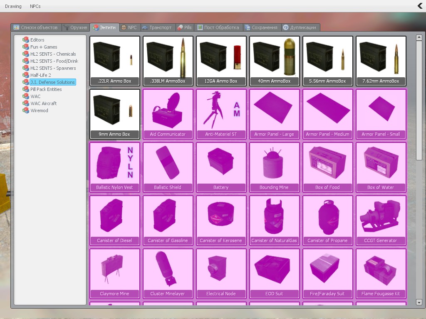This screenshot has height=319, width=426.
Task: Spawn the Battery entity
Action: pyautogui.click(x=221, y=167)
